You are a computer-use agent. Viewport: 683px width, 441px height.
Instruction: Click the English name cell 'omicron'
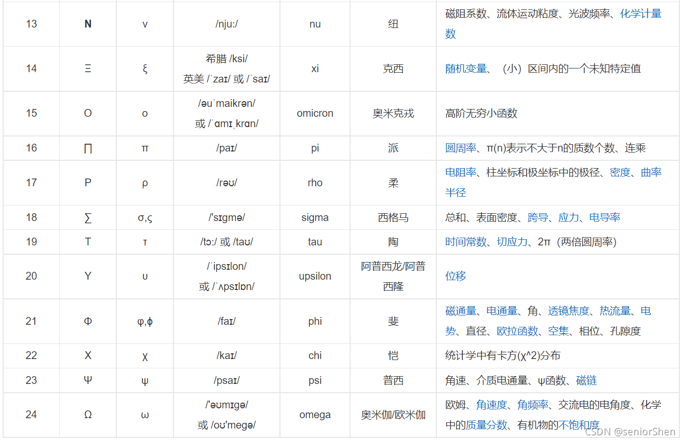tap(315, 113)
